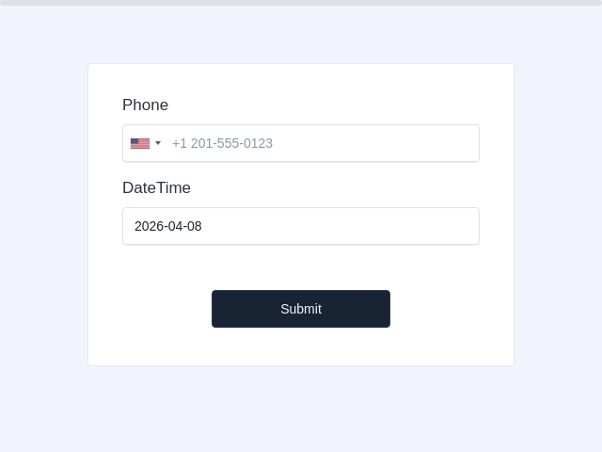Viewport: 602px width, 452px height.
Task: Click the Phone field label
Action: coord(145,105)
